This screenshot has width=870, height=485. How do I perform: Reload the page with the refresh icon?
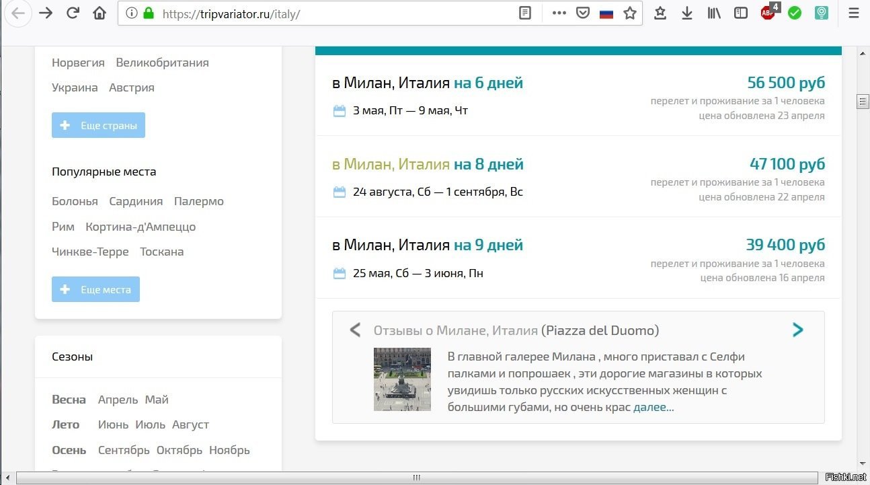pyautogui.click(x=73, y=13)
